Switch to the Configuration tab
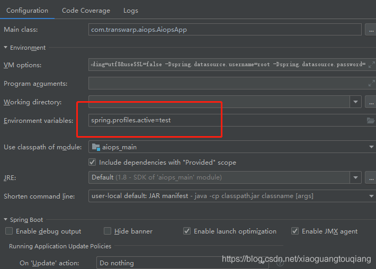 pos(27,11)
